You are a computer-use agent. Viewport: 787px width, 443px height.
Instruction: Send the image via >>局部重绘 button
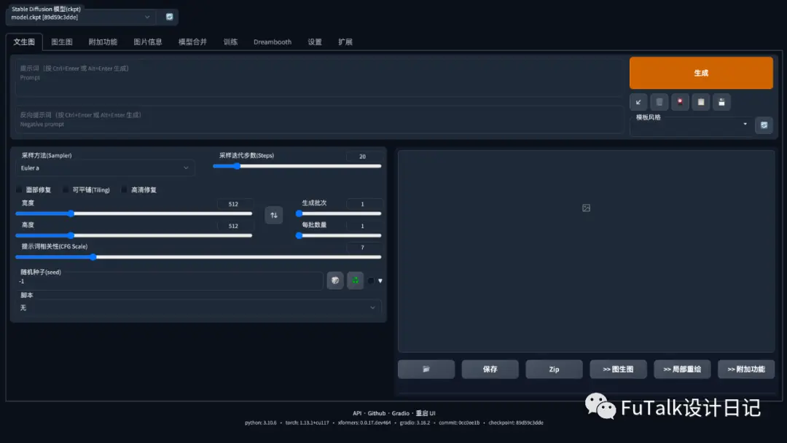682,369
